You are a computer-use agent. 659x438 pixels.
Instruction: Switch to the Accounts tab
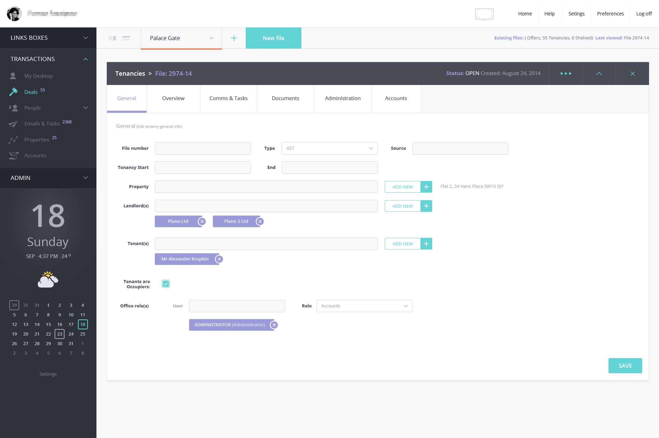pyautogui.click(x=396, y=98)
